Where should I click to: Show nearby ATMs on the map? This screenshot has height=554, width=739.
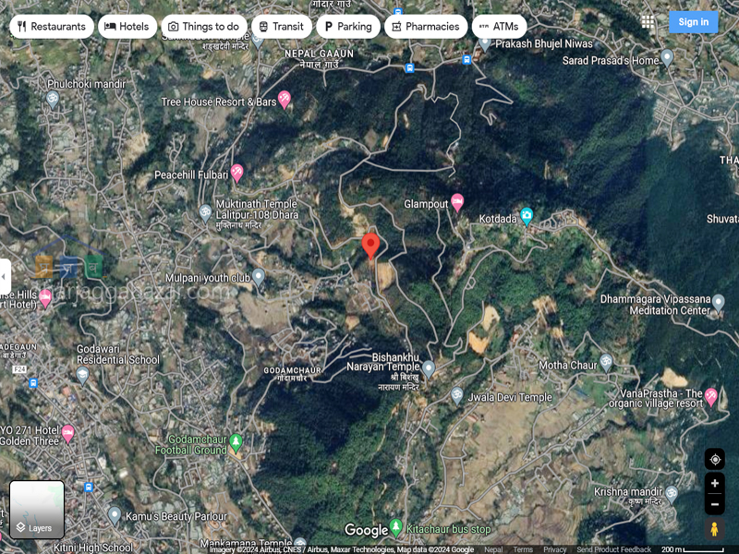tap(499, 27)
